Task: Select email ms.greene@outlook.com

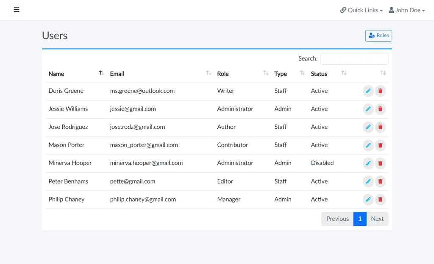Action: [142, 91]
